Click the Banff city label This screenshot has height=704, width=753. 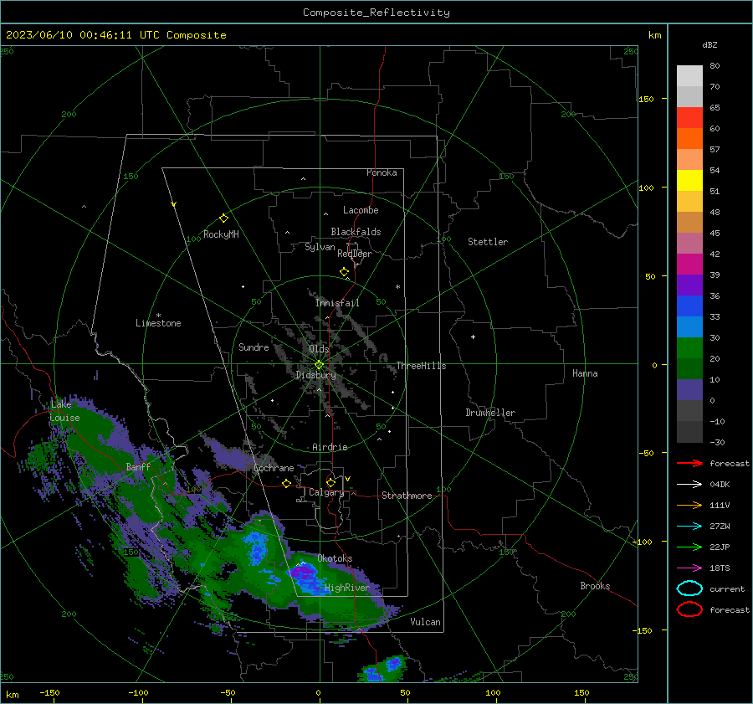[138, 466]
